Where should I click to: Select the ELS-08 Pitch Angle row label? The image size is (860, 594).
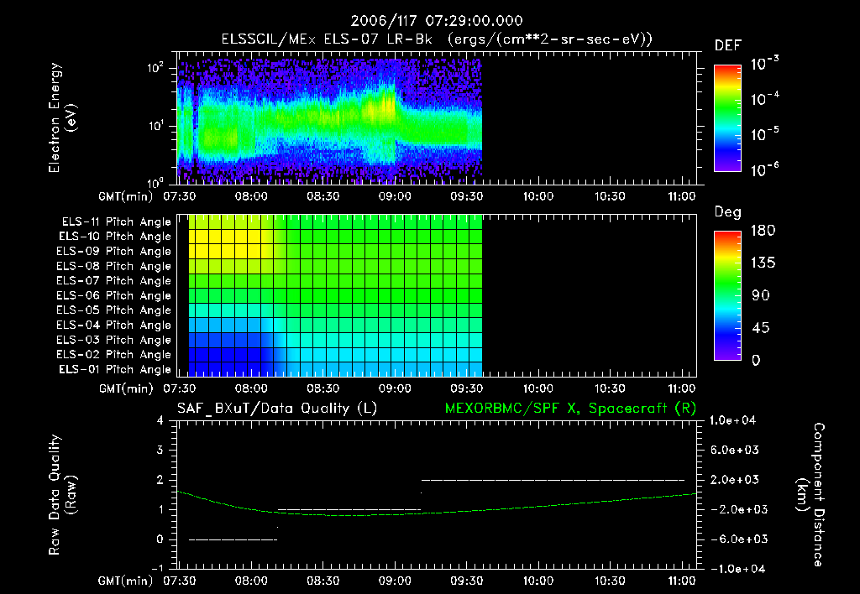click(x=114, y=266)
